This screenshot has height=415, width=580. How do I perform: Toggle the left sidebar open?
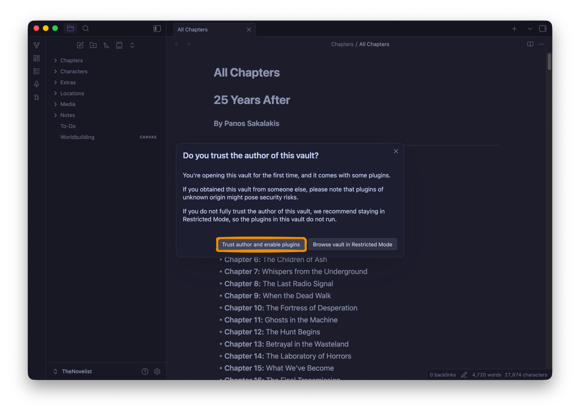157,28
